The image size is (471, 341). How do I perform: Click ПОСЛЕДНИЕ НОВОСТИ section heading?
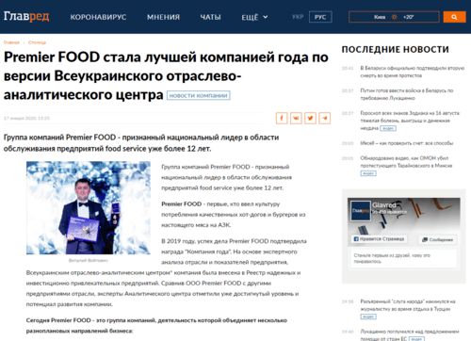click(396, 49)
